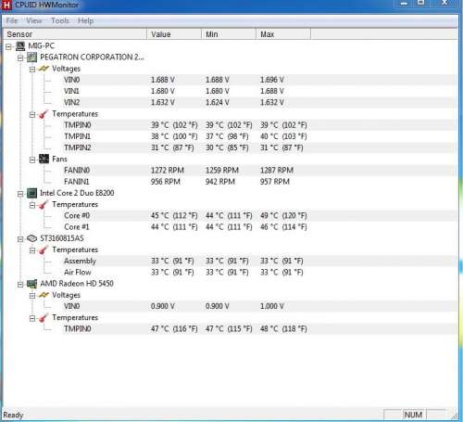Maximize the HWMonitor window
This screenshot has height=422, width=463.
tap(421, 3)
